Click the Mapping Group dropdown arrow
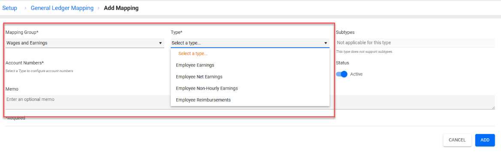The image size is (501, 155). (160, 43)
